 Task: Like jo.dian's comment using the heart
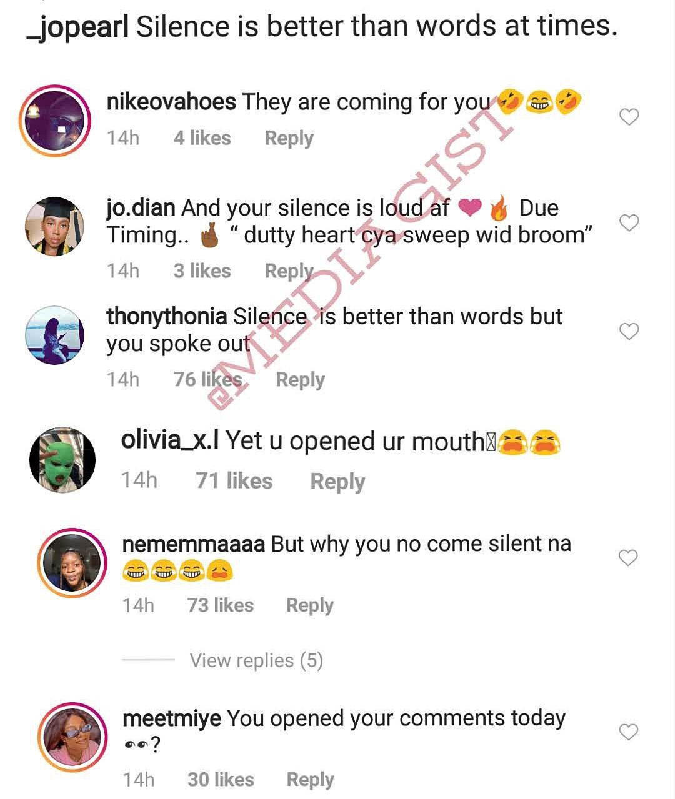pos(629,223)
